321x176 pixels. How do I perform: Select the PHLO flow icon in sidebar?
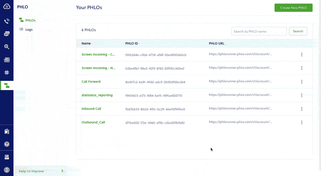pyautogui.click(x=7, y=85)
